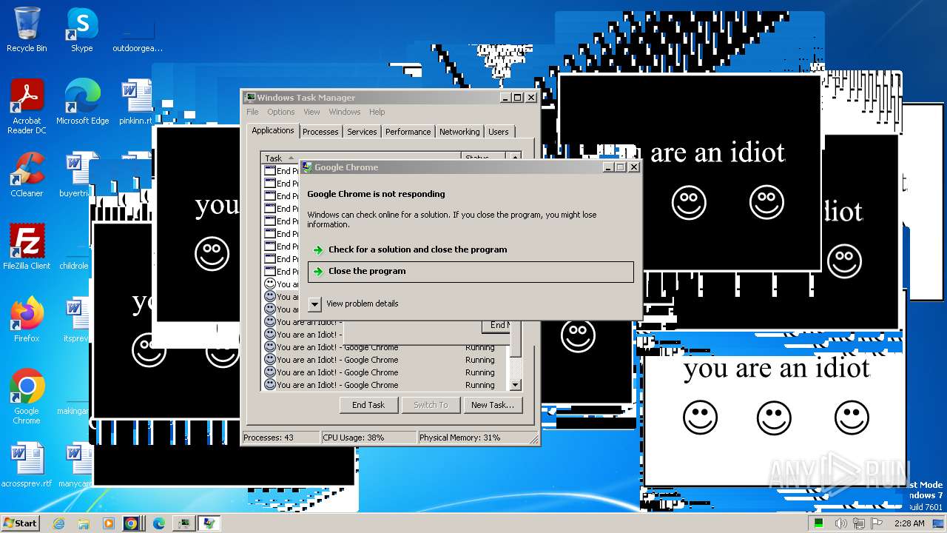Select the pinkinn.rtf document icon
Viewport: 947px width, 533px height.
(x=136, y=102)
